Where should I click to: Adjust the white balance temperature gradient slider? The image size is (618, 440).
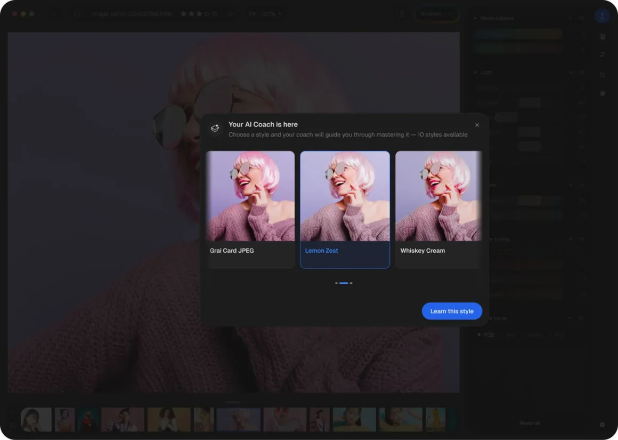point(518,34)
